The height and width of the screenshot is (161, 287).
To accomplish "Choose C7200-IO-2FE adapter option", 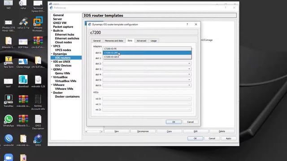I will point(147,53).
